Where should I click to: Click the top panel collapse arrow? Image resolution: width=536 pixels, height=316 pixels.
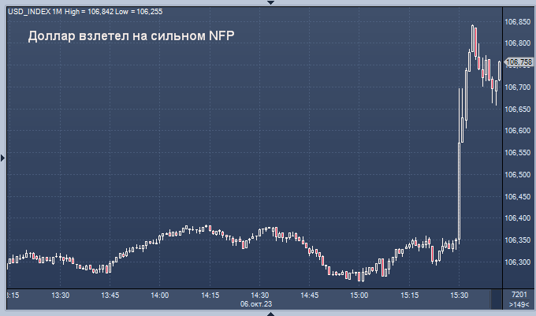[x=270, y=2]
